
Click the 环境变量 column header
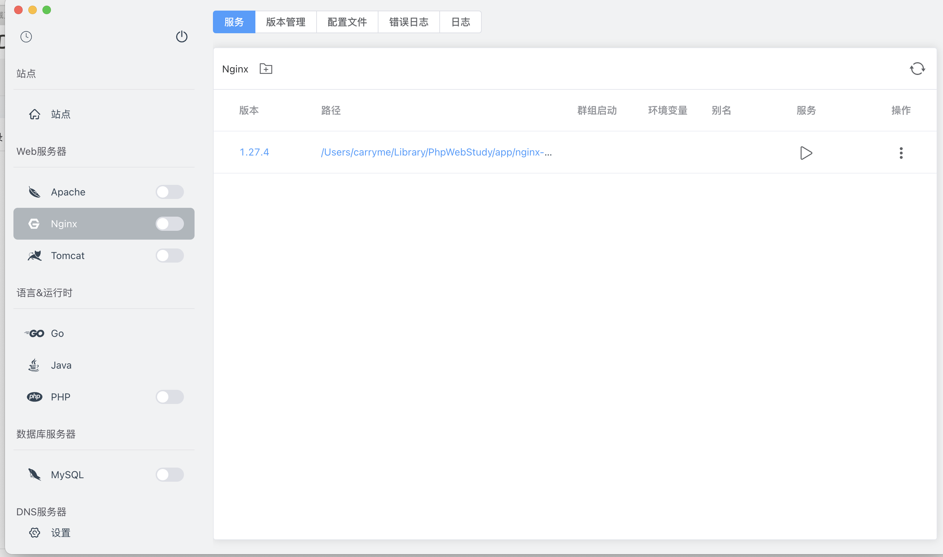pos(668,110)
